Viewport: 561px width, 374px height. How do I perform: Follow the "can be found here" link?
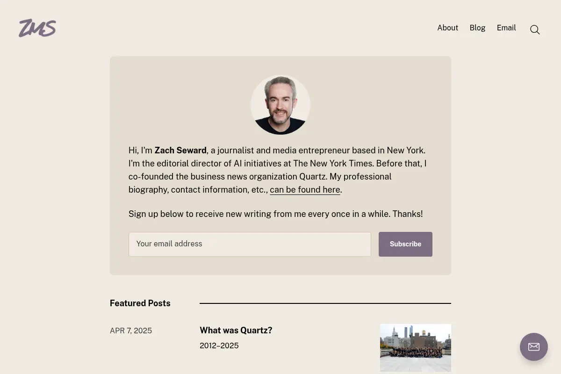pos(305,190)
